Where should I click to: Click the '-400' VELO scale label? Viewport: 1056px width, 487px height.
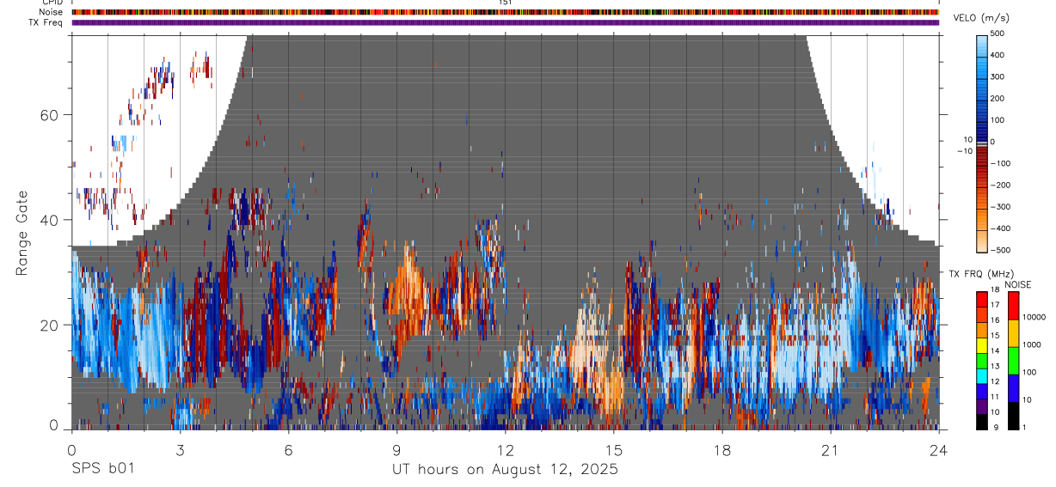pos(1000,228)
